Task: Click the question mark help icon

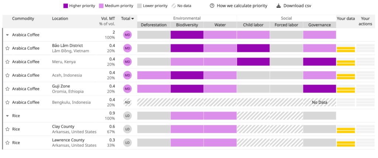Action: pyautogui.click(x=212, y=6)
